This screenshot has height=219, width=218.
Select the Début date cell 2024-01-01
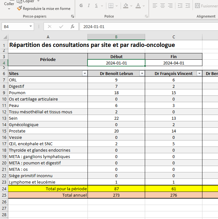116,63
